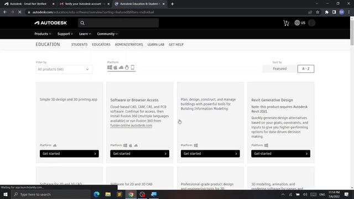
Task: Click Get started for Revit Generative Design
Action: (x=280, y=154)
